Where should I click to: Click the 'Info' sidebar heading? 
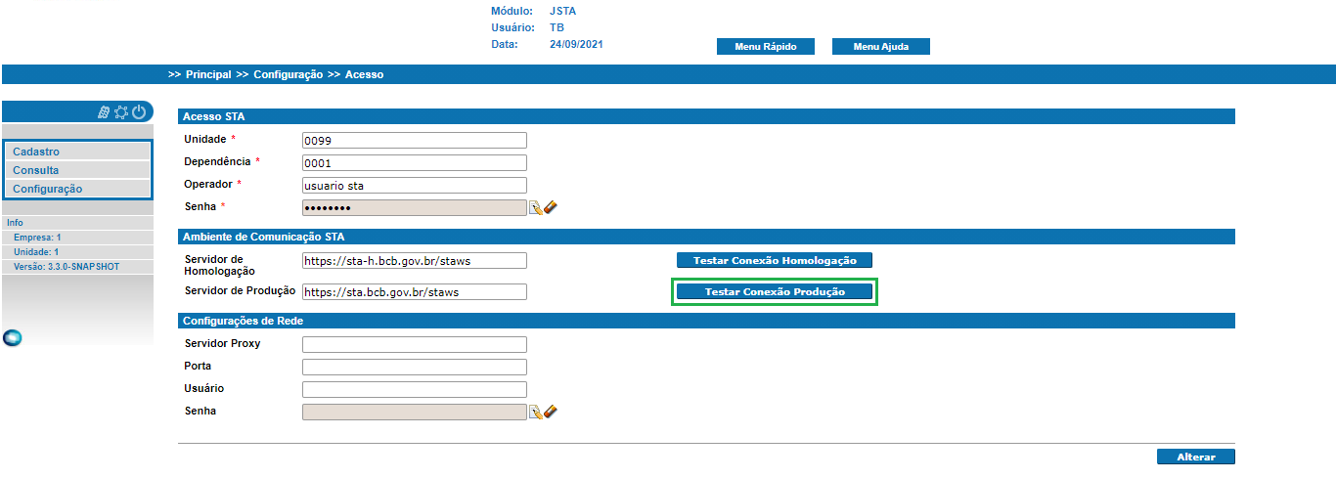(15, 223)
